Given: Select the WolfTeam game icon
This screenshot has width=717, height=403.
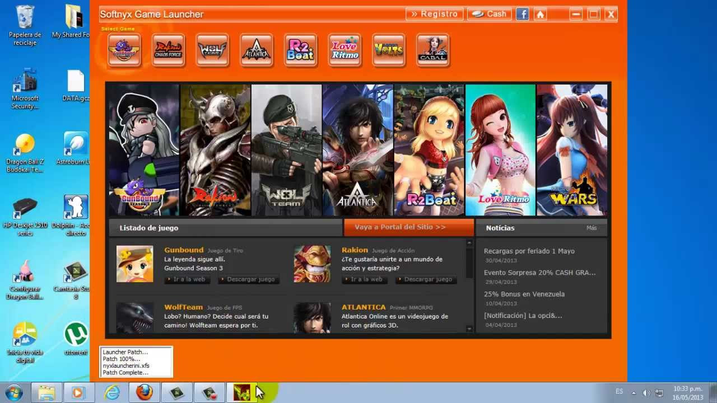Looking at the screenshot, I should 212,50.
